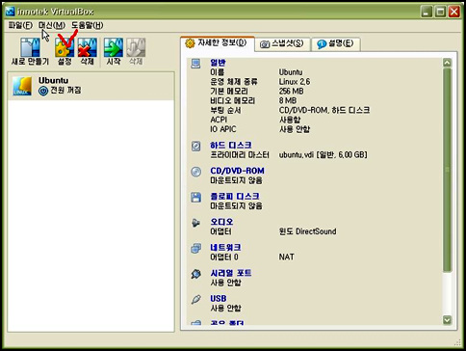The image size is (466, 351).
Task: Open the 파일(F) menu
Action: click(20, 25)
